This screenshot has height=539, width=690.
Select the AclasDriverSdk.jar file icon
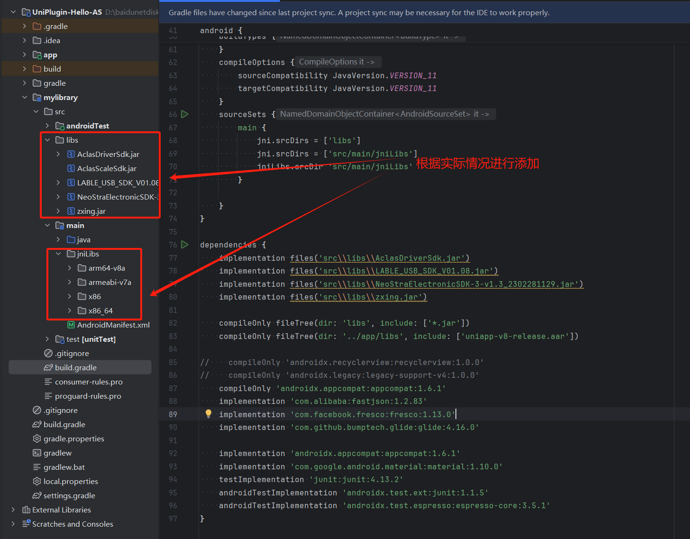point(71,154)
